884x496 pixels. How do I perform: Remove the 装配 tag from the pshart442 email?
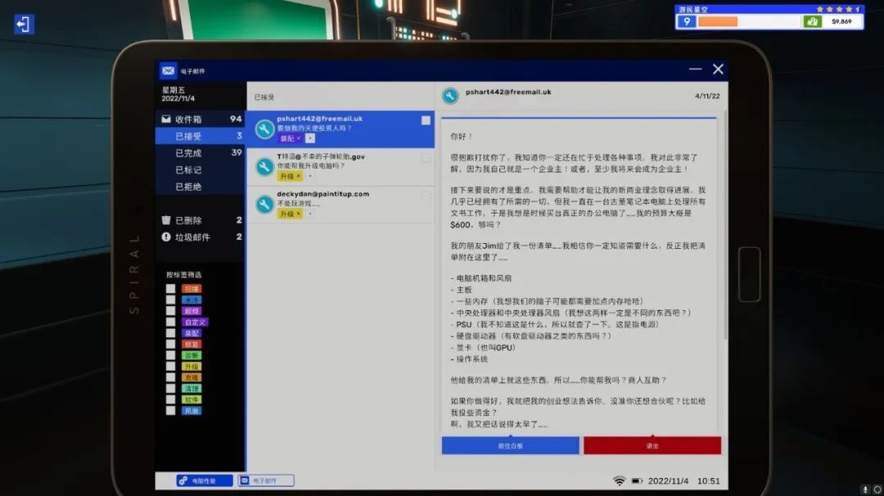(299, 138)
